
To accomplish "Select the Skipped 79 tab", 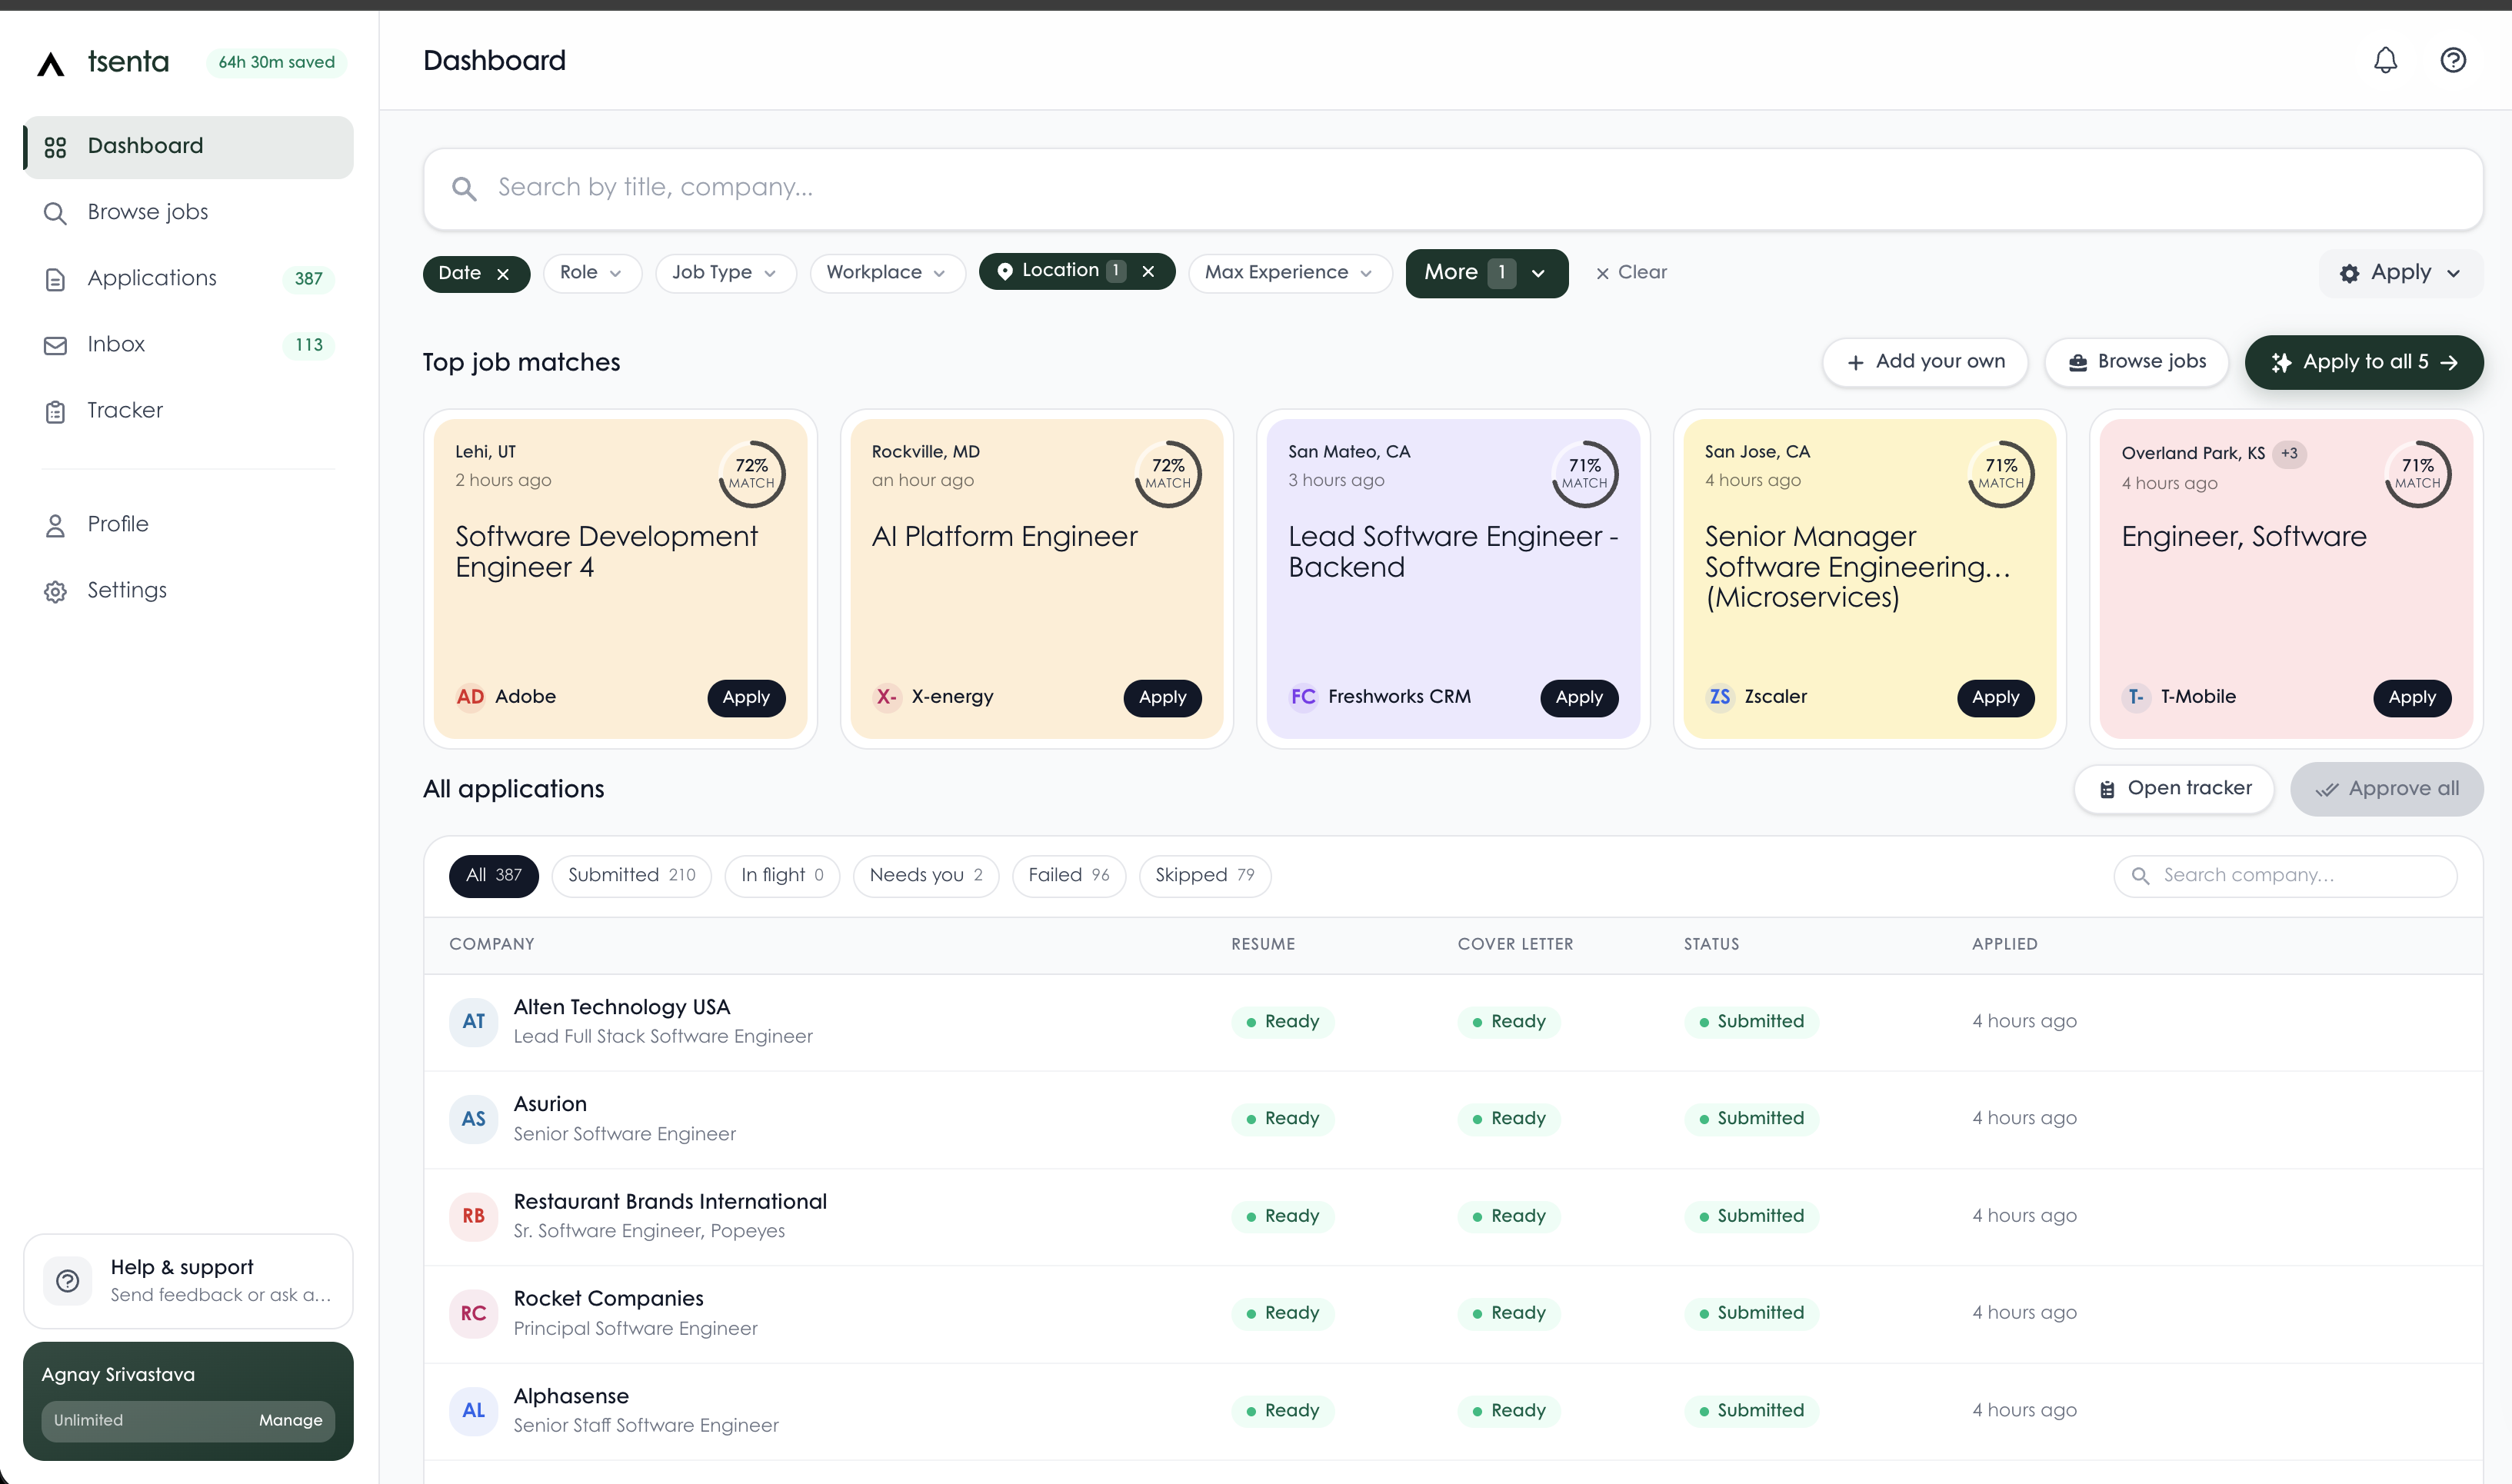I will pyautogui.click(x=1205, y=876).
